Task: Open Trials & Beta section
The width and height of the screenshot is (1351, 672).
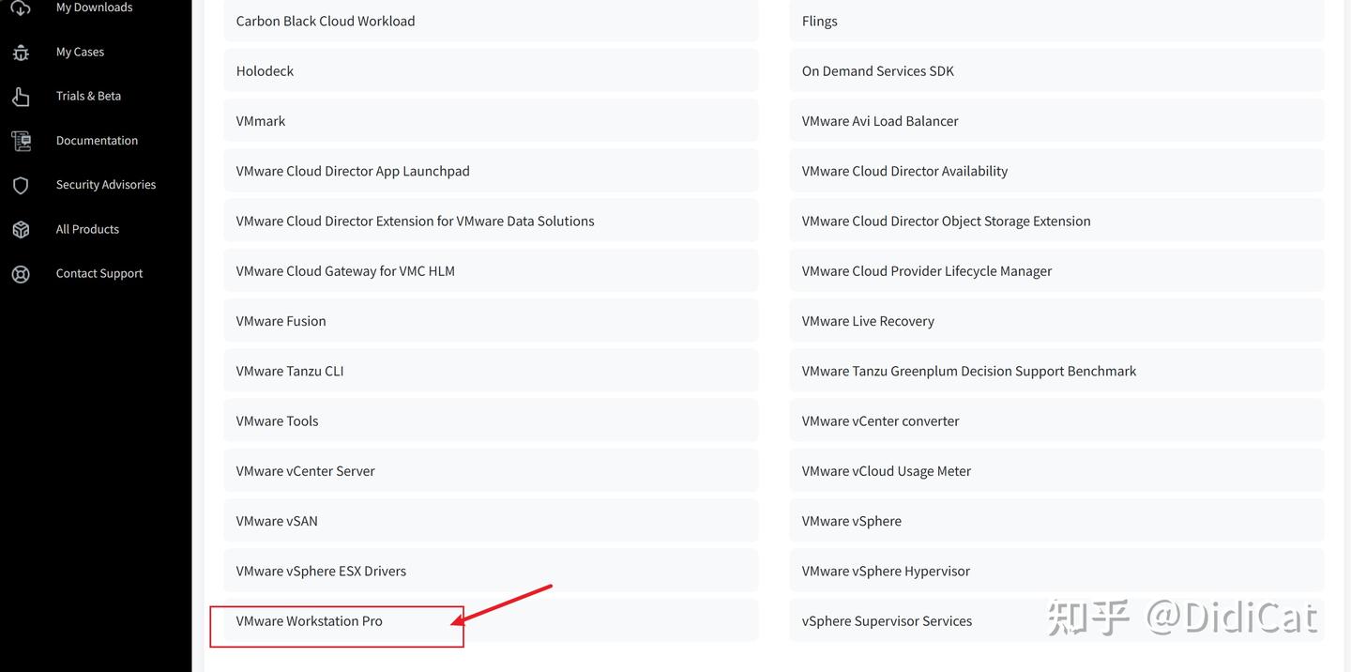Action: [x=88, y=96]
